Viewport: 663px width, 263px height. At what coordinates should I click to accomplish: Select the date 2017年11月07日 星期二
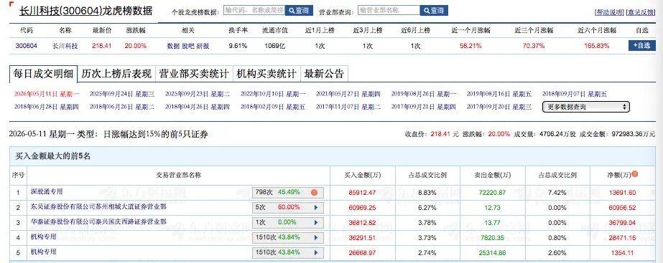pyautogui.click(x=348, y=107)
